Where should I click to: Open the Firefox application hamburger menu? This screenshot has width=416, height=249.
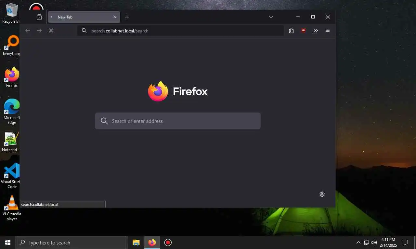pyautogui.click(x=328, y=30)
